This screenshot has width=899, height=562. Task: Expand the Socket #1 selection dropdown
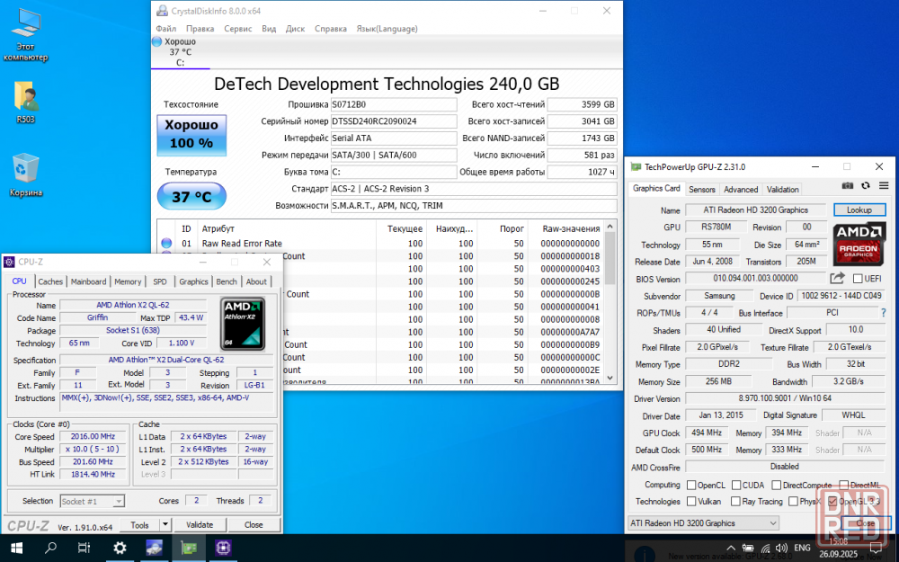[x=118, y=501]
